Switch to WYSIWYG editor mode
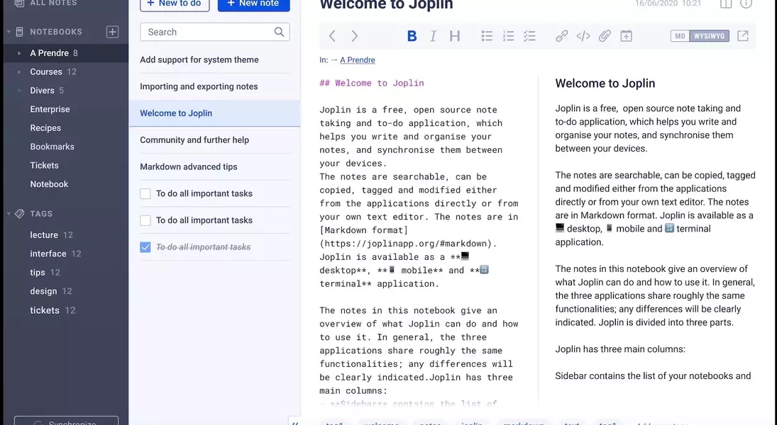This screenshot has width=777, height=425. click(709, 36)
